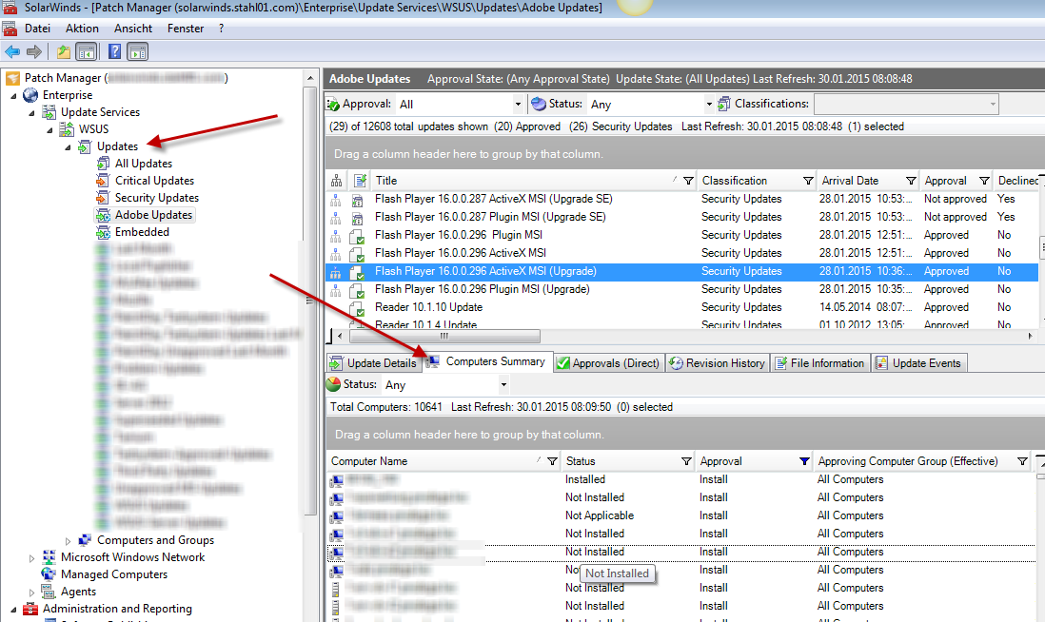This screenshot has height=622, width=1045.
Task: Click the tree pane scroll up arrow
Action: (x=310, y=78)
